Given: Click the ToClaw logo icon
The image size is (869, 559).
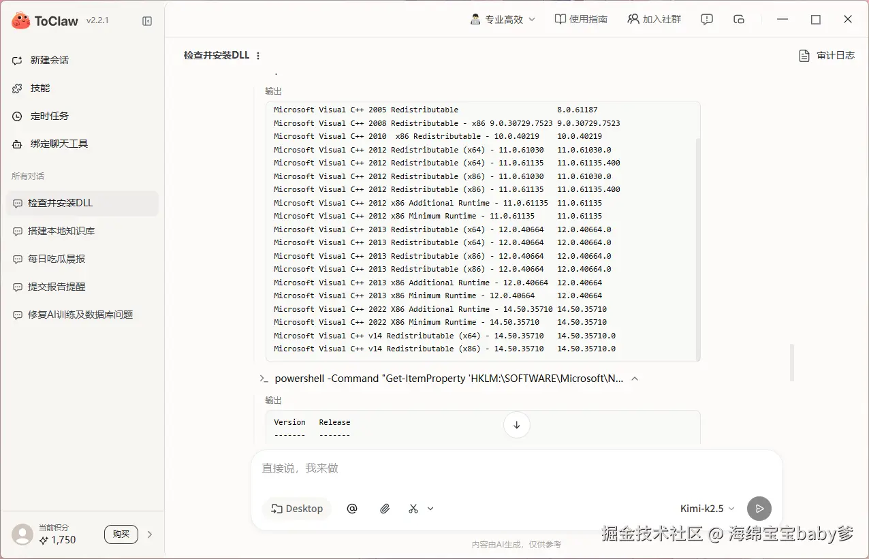Looking at the screenshot, I should pos(21,20).
